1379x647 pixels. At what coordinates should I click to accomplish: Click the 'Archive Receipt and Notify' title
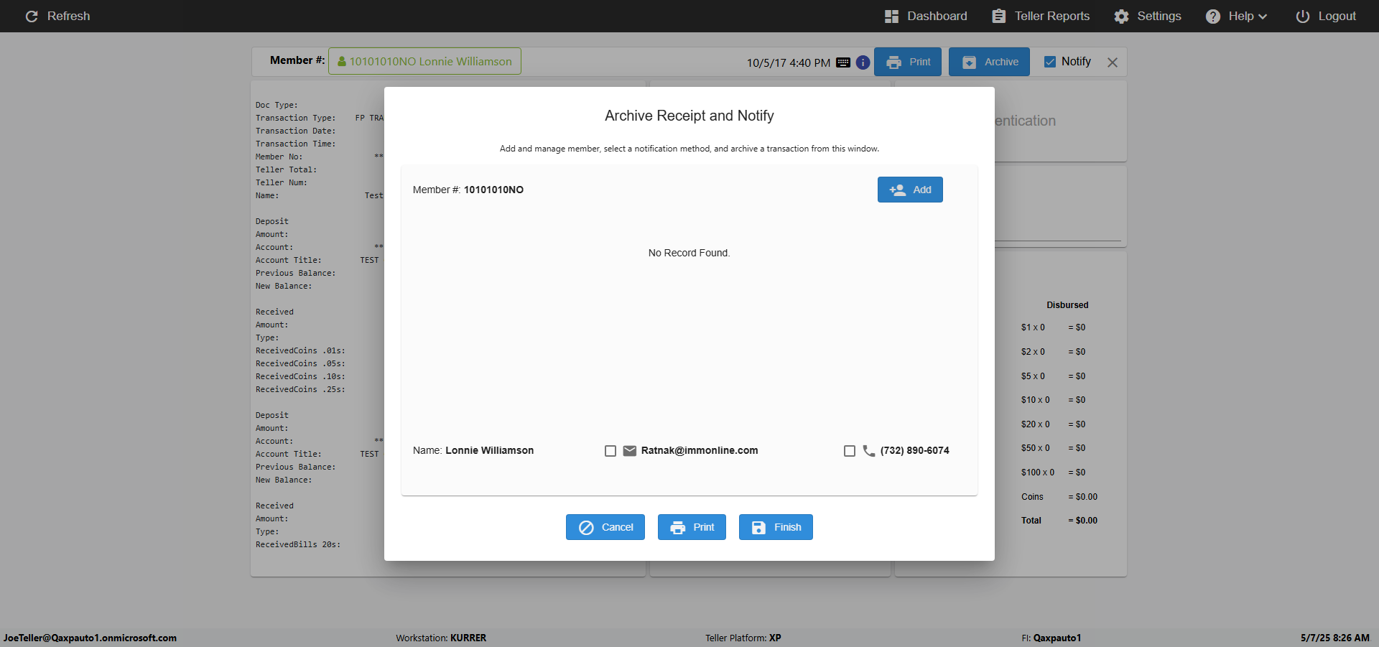689,116
